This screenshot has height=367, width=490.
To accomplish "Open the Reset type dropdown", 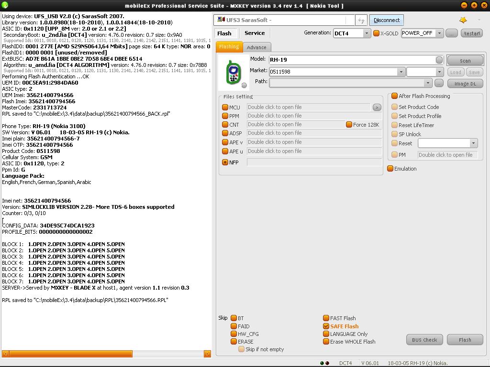I will [x=473, y=143].
